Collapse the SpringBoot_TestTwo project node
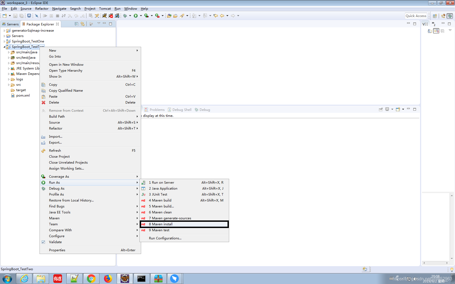This screenshot has width=455, height=284. pos(4,47)
